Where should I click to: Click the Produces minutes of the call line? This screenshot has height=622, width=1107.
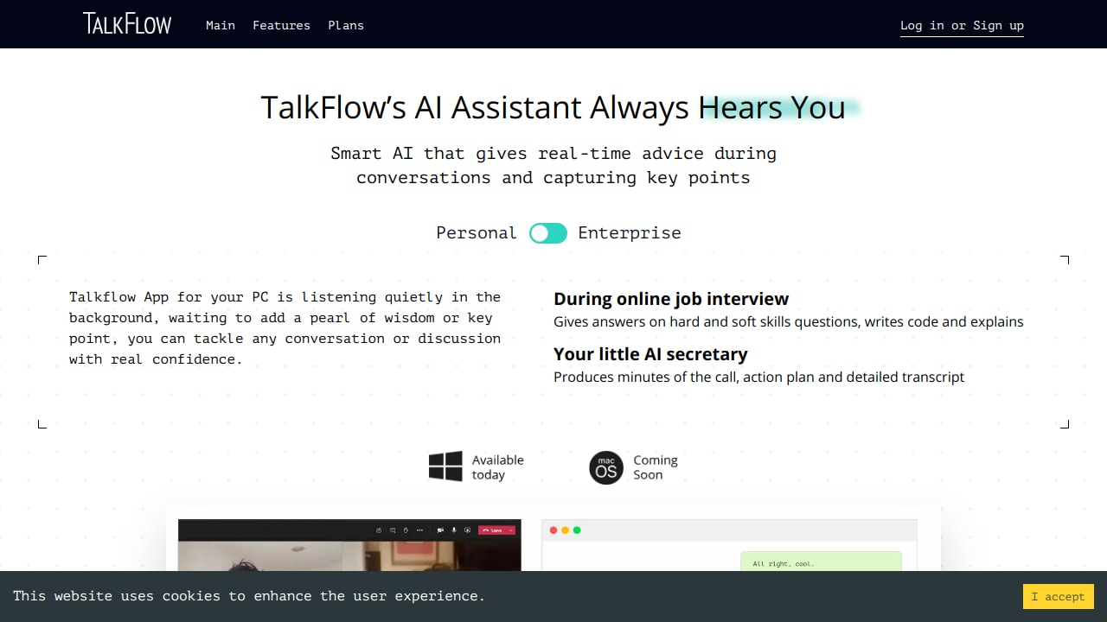point(758,377)
